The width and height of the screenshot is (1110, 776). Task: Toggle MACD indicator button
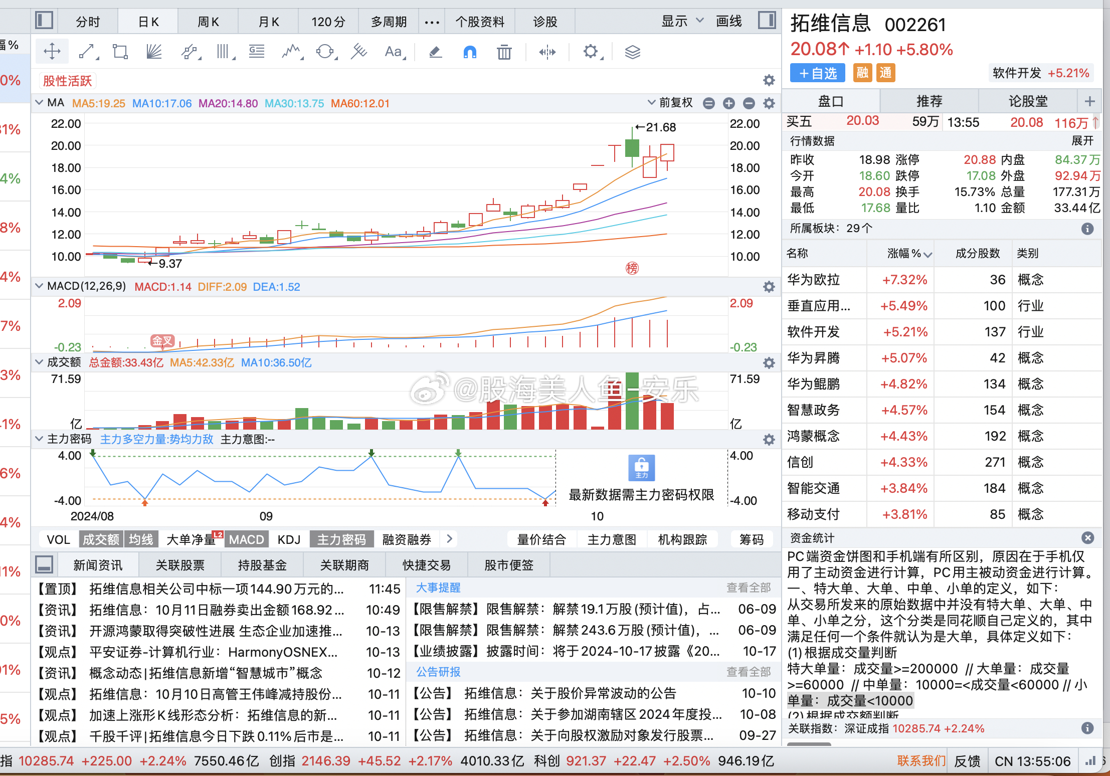pyautogui.click(x=247, y=539)
